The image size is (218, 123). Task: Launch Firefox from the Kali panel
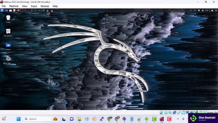click(x=18, y=11)
